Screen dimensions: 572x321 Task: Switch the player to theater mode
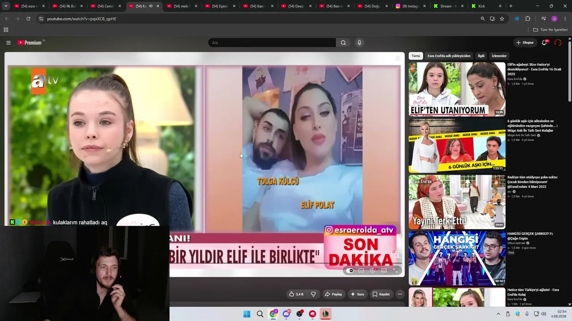click(x=384, y=270)
